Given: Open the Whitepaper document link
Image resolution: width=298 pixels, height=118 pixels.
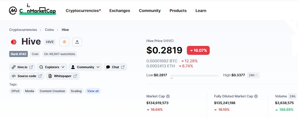Looking at the screenshot, I should coord(63,76).
